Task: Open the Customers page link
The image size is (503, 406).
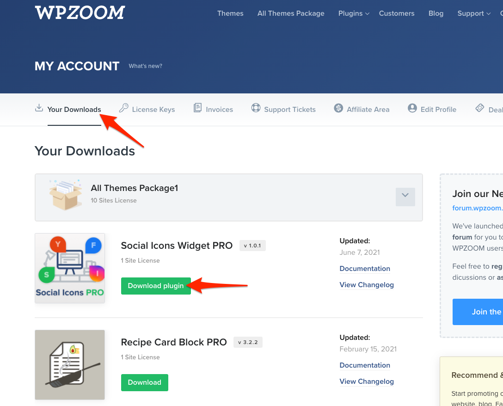Action: click(397, 13)
